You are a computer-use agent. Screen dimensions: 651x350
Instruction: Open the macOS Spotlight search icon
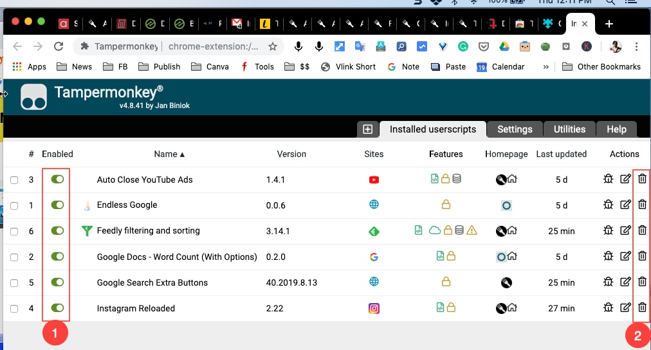(x=610, y=2)
